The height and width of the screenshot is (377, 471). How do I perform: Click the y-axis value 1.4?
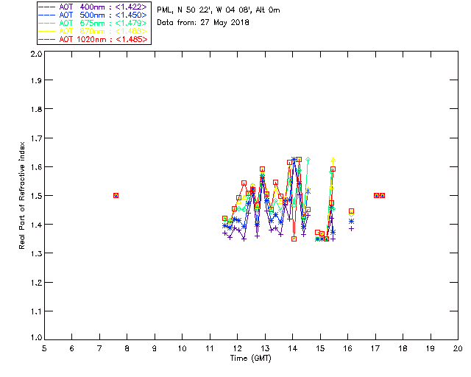coord(36,225)
